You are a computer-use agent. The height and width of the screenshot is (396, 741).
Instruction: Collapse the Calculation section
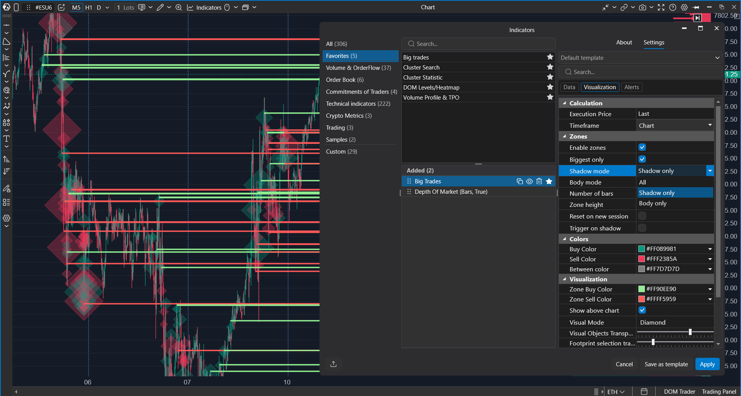[565, 103]
